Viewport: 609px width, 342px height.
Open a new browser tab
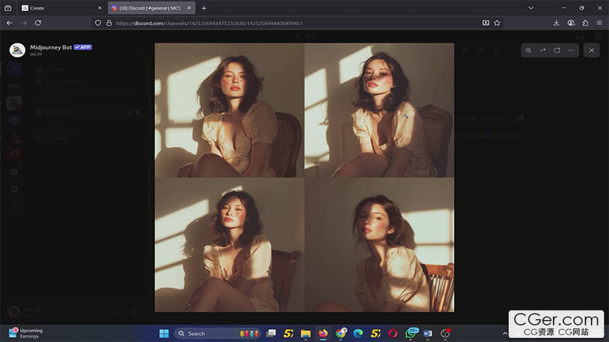coord(204,8)
